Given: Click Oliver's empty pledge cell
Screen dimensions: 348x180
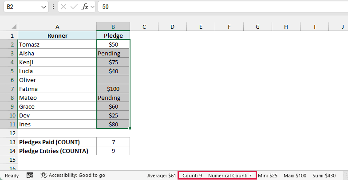Looking at the screenshot, I should [113, 80].
